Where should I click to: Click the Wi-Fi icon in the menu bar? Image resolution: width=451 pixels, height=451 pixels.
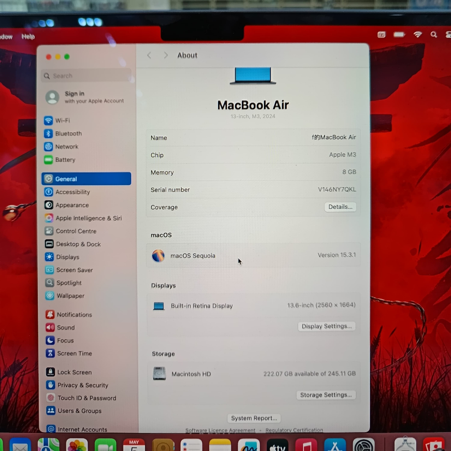pos(418,35)
